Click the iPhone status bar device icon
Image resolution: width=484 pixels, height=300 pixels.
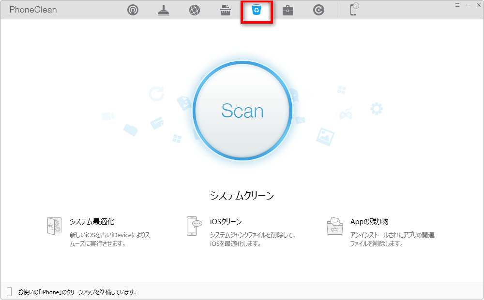pos(9,292)
